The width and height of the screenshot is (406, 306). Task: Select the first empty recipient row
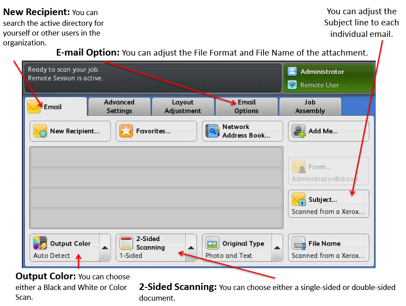click(156, 157)
